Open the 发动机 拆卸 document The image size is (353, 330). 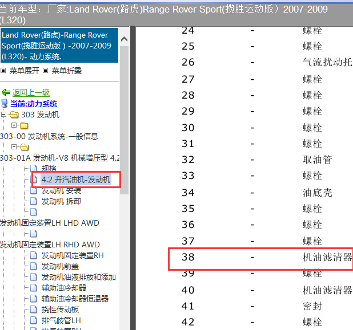tap(61, 201)
